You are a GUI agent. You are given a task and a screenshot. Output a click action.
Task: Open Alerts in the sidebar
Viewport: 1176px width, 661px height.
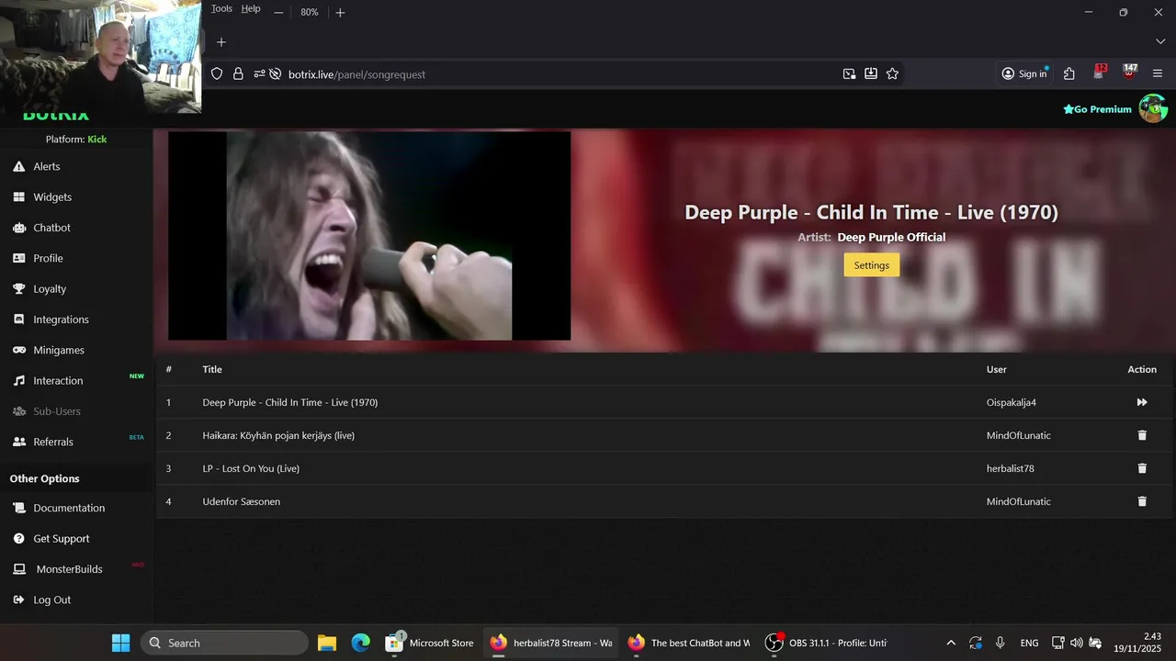pyautogui.click(x=46, y=166)
